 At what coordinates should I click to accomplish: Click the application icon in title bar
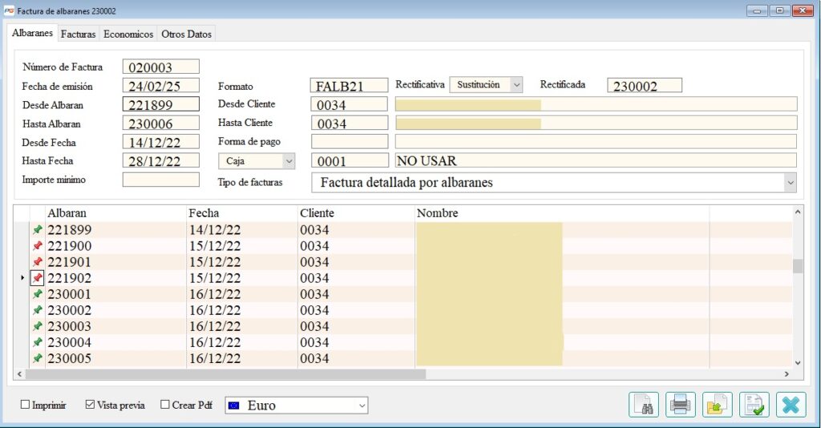[x=9, y=10]
